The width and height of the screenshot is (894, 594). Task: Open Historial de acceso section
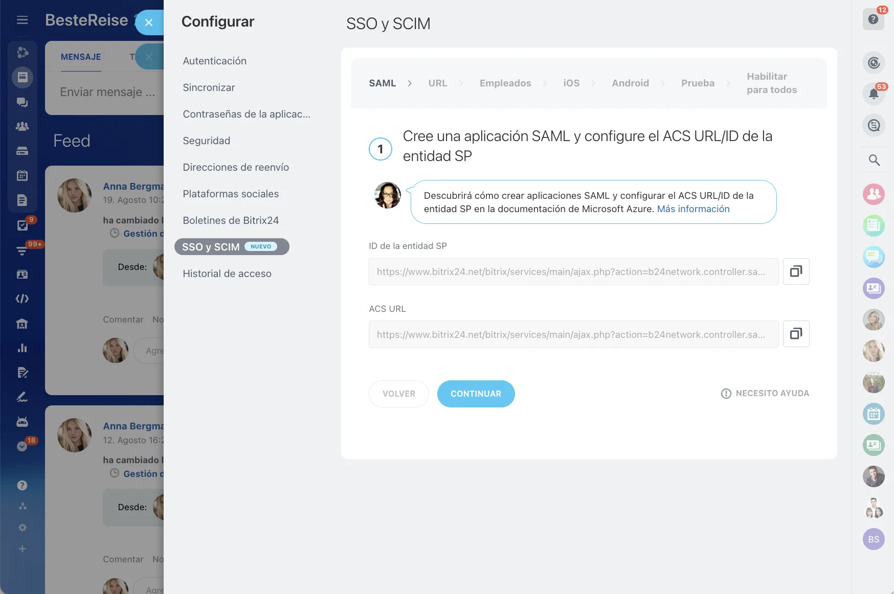[227, 273]
